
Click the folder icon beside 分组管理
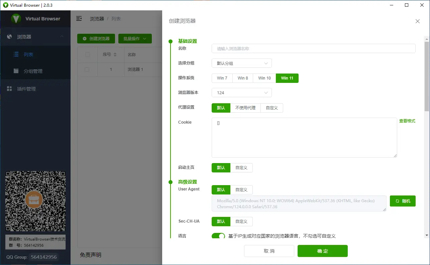(16, 71)
